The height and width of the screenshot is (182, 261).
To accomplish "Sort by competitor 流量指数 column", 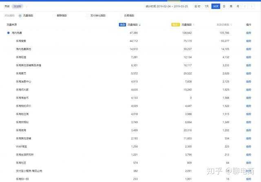I will point(187,25).
